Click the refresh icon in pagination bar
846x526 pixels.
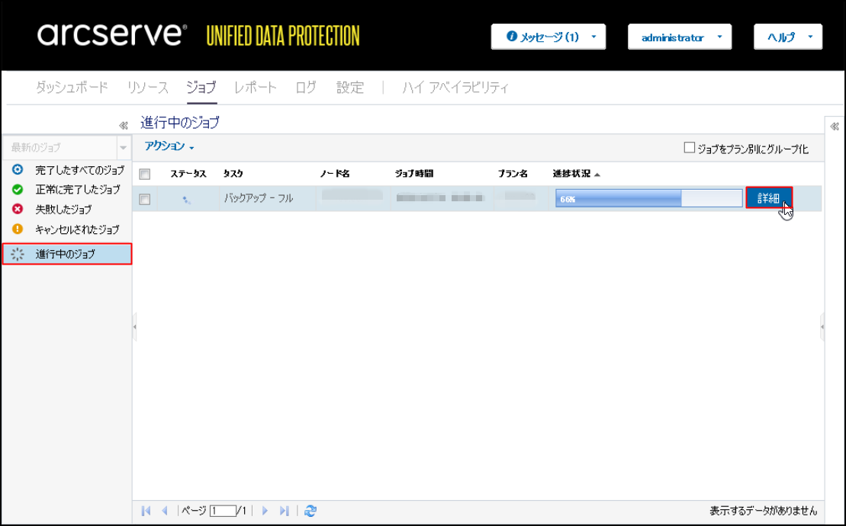(310, 511)
